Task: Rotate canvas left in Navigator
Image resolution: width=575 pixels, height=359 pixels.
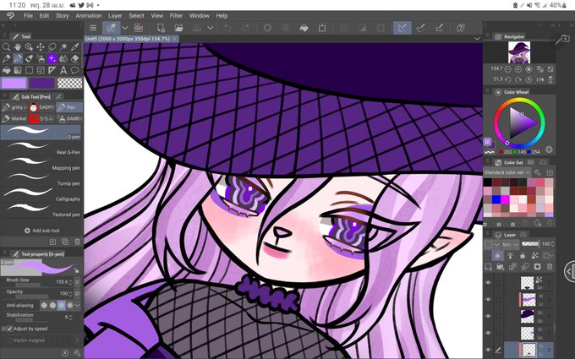Action: tap(508, 79)
